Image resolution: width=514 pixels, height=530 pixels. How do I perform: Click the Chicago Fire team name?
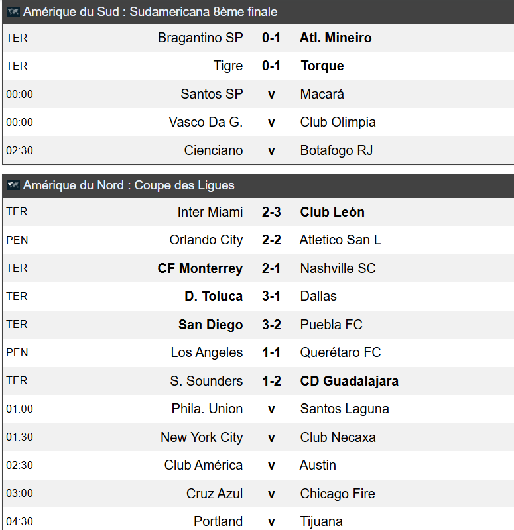click(x=338, y=494)
